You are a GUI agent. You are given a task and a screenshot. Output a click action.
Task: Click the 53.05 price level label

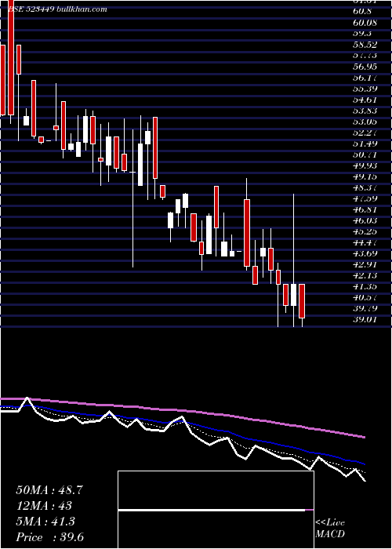pos(365,122)
